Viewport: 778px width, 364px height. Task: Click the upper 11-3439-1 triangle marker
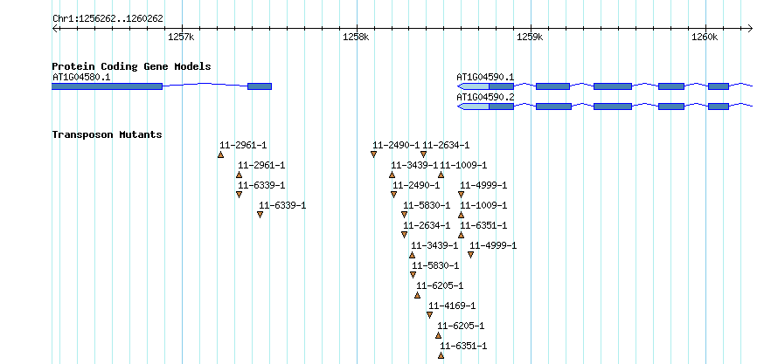click(x=392, y=175)
